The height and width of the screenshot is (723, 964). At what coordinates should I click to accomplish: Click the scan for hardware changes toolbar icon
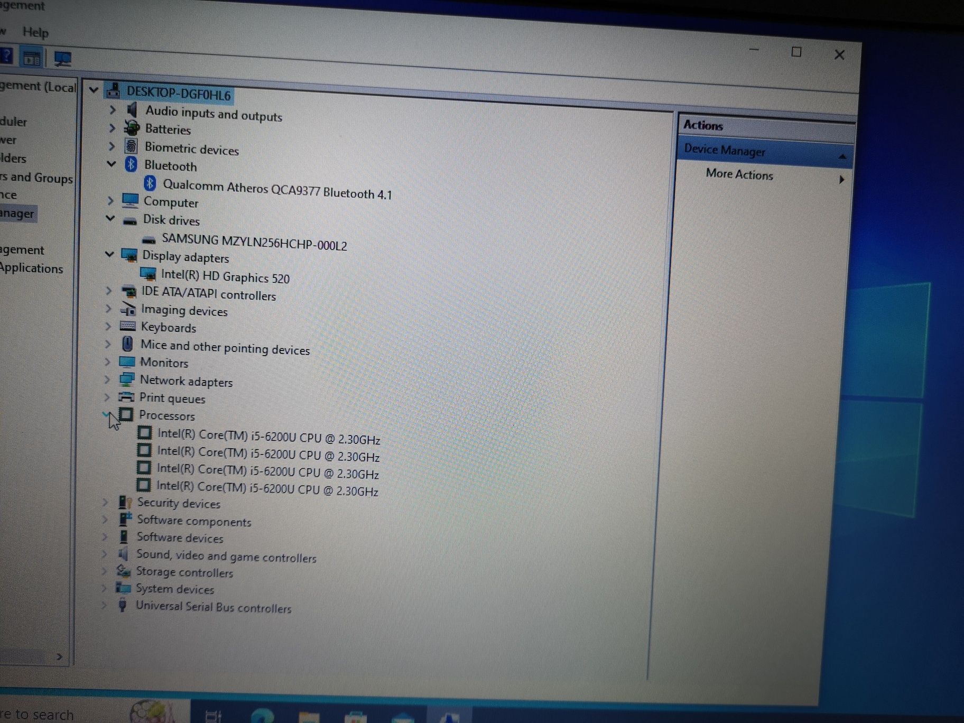pyautogui.click(x=63, y=59)
